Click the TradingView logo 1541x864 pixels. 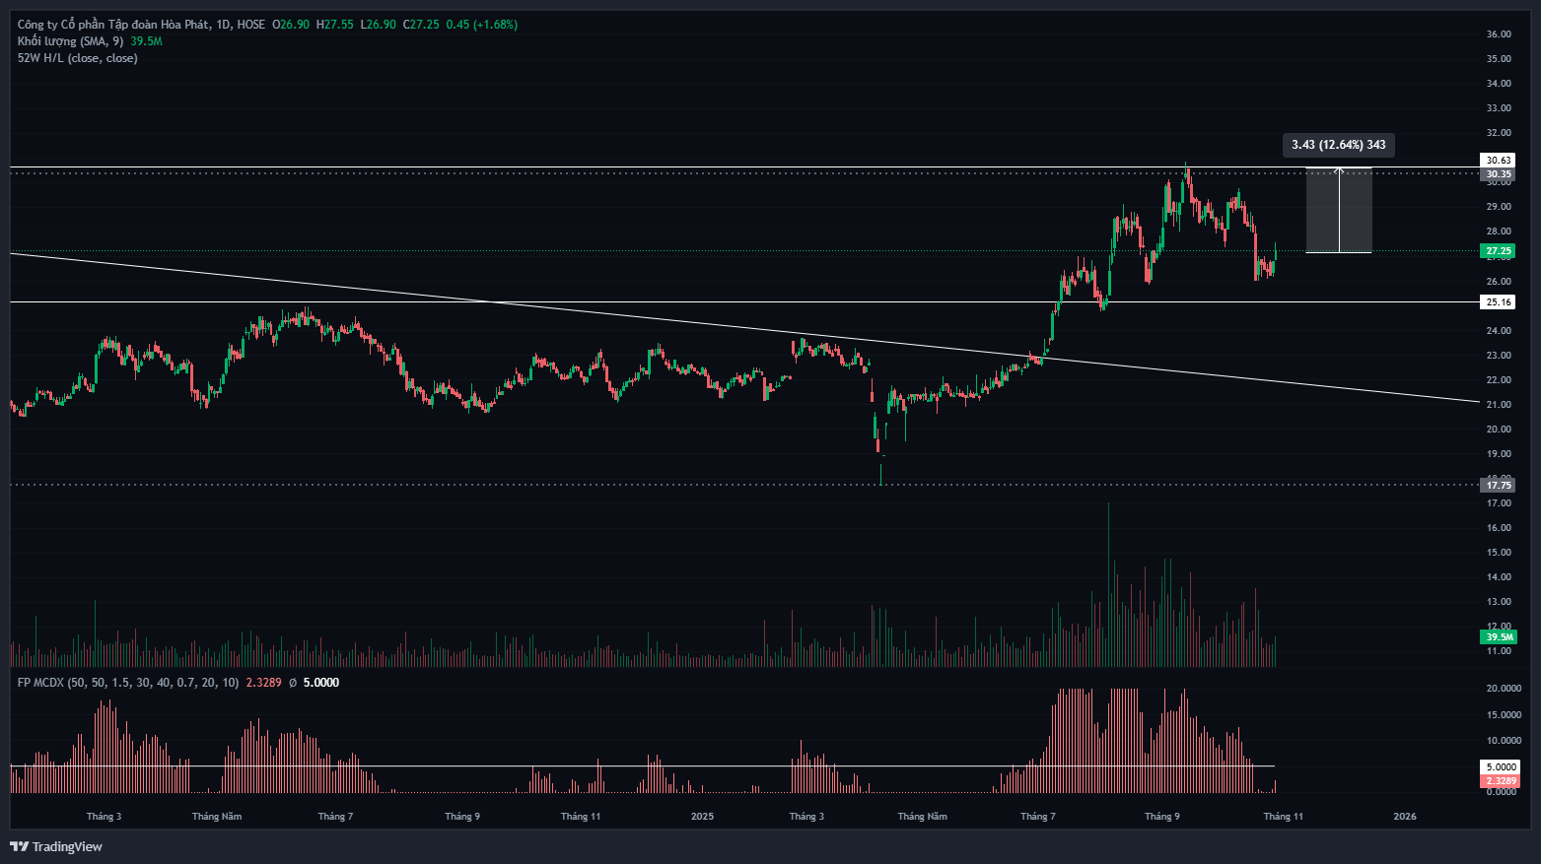[x=56, y=846]
